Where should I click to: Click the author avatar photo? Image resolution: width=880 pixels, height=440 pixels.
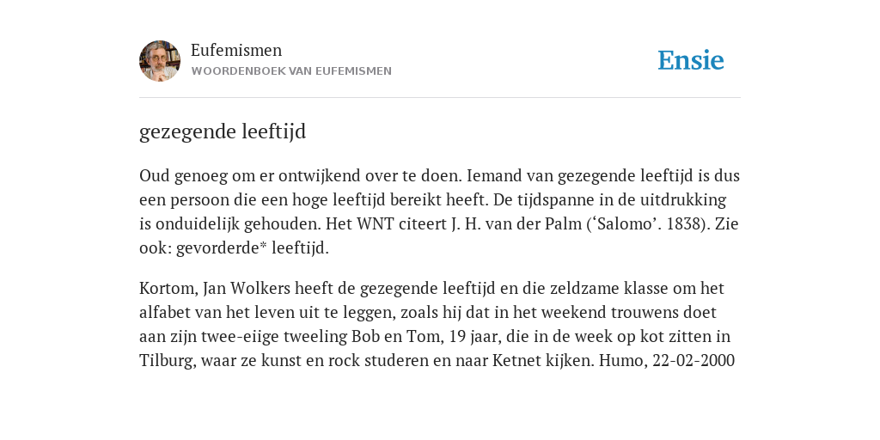click(160, 61)
